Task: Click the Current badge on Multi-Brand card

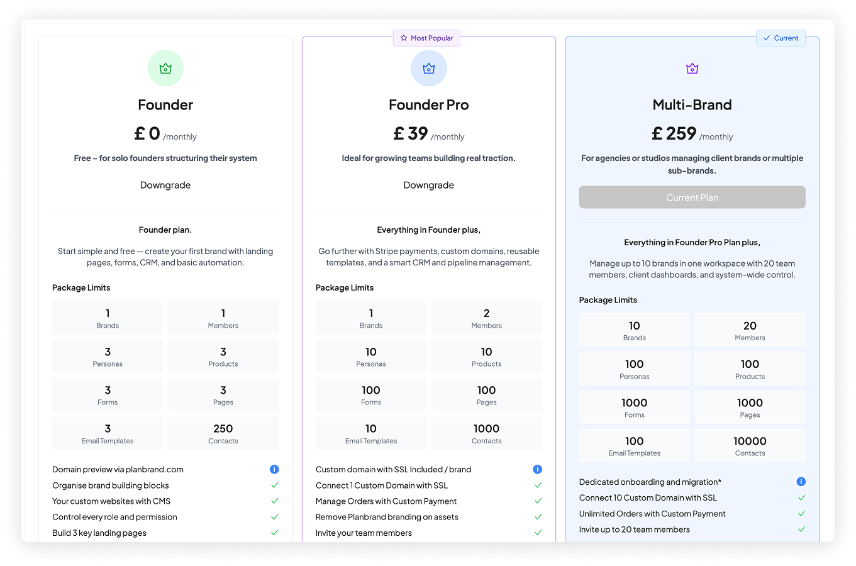Action: [x=781, y=38]
